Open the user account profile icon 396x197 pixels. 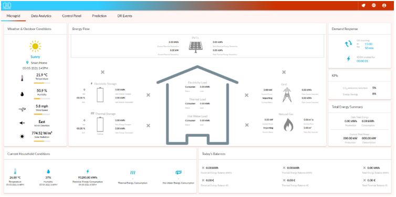tap(384, 5)
